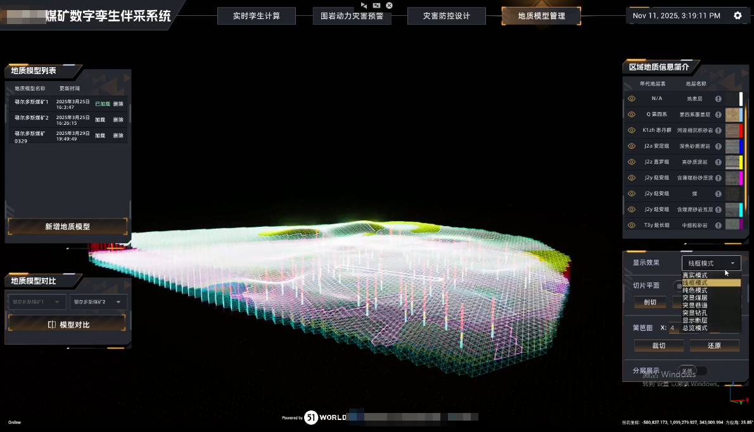
Task: Open the 鄂尔多斯煤矿1 comparison dropdown
Action: click(36, 302)
